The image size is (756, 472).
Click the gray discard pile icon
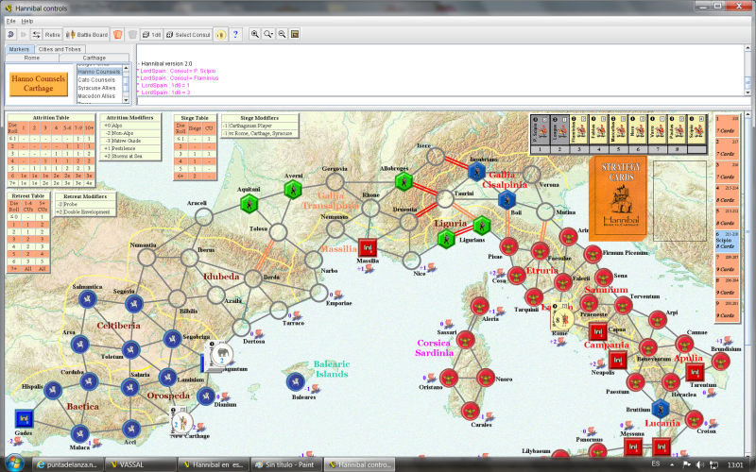coord(132,35)
